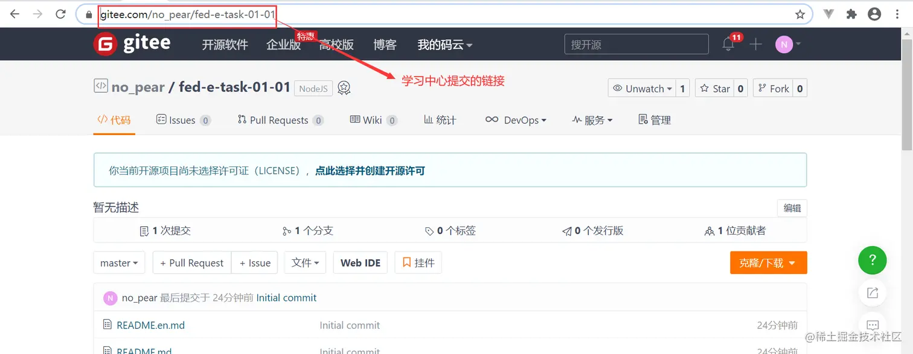Image resolution: width=913 pixels, height=354 pixels.
Task: Focus the 搜开源 search box
Action: 636,44
